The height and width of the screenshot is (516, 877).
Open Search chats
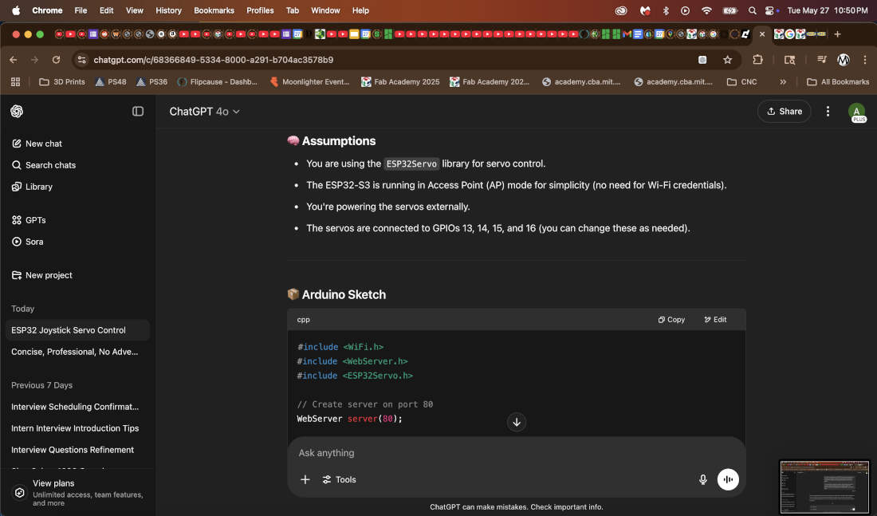[44, 165]
